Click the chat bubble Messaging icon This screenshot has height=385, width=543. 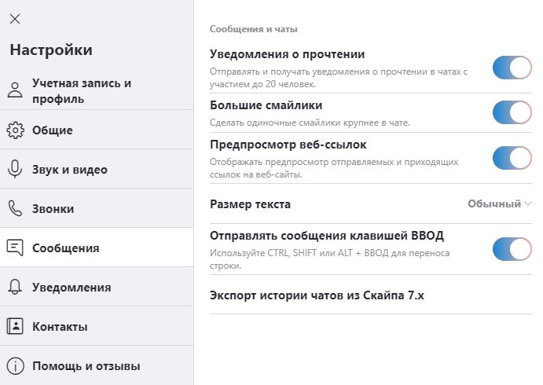point(15,247)
